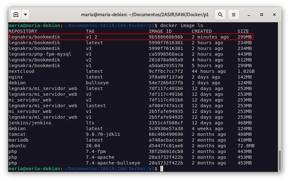Click the legnakra/php-fpm-mysql repository name
Screen dimensions: 290x181
(40, 54)
